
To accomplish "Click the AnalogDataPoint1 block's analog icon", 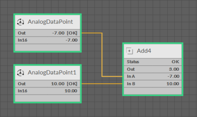I will (x=21, y=73).
